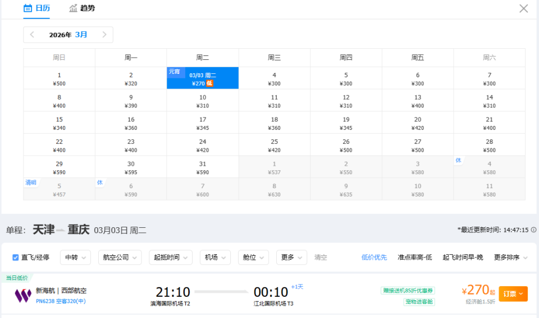Select March 31 priced ¥590

point(203,167)
